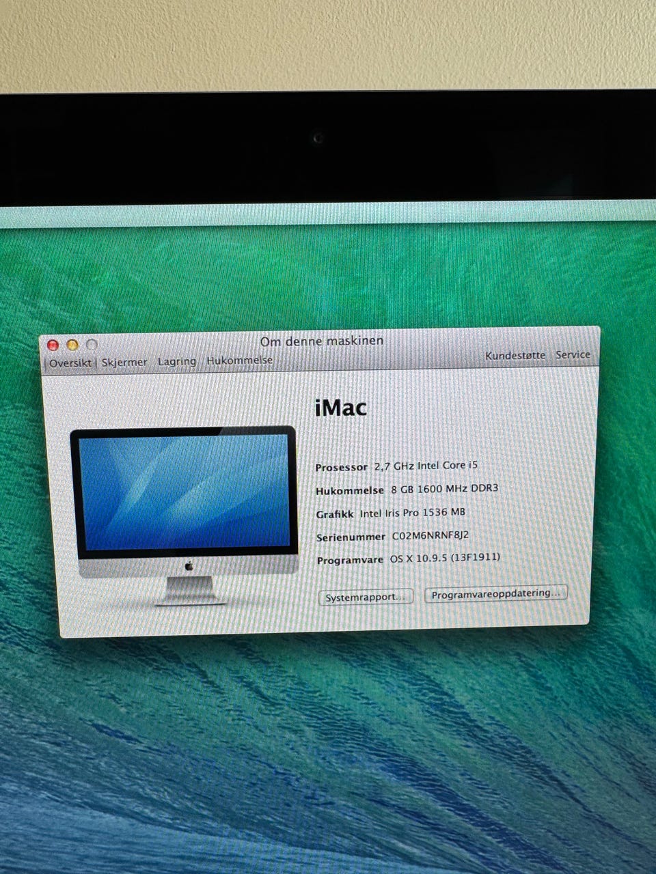The image size is (656, 874).
Task: Click the Serienummer label
Action: point(351,537)
